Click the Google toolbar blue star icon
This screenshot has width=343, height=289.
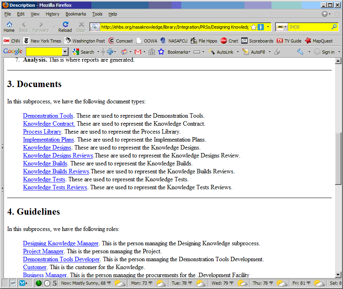161,52
